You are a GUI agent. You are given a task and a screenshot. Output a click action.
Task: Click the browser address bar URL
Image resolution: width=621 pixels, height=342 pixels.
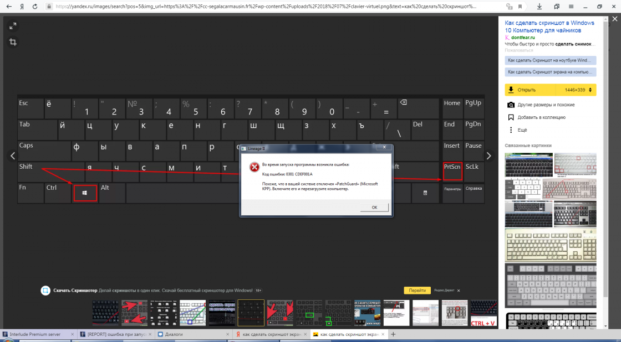(266, 7)
